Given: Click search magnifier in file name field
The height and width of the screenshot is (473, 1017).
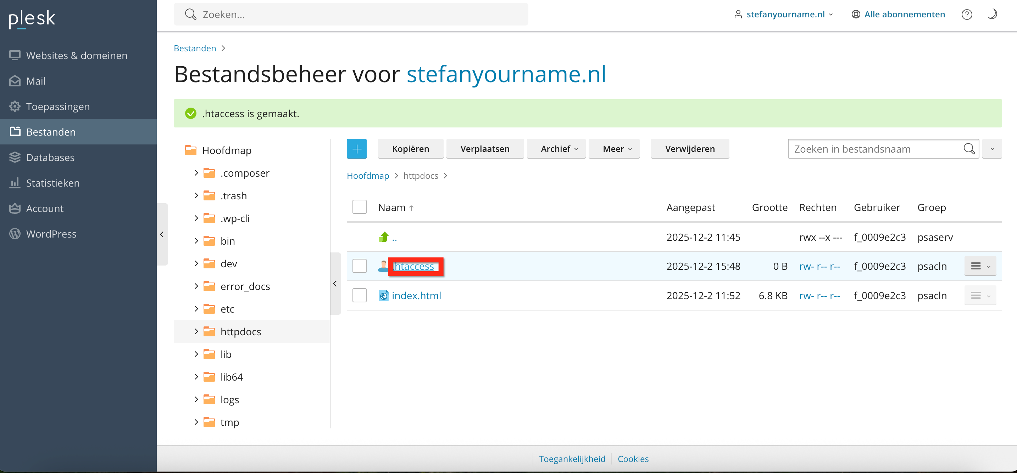Looking at the screenshot, I should click(x=969, y=149).
